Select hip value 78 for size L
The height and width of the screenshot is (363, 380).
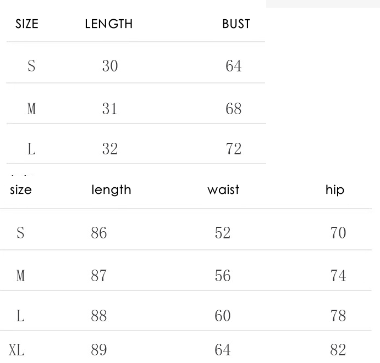point(338,316)
